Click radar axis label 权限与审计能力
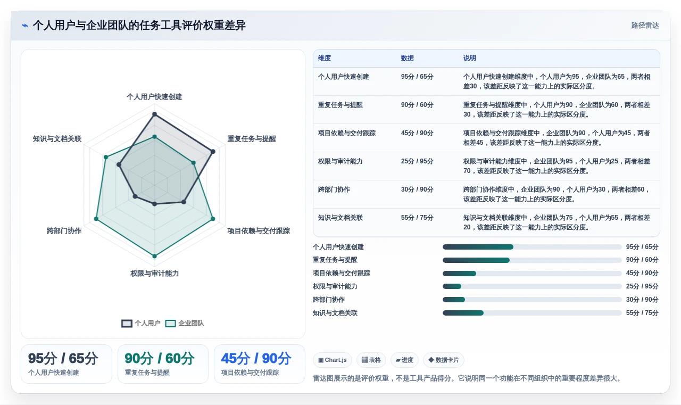Image resolution: width=681 pixels, height=405 pixels. 154,274
